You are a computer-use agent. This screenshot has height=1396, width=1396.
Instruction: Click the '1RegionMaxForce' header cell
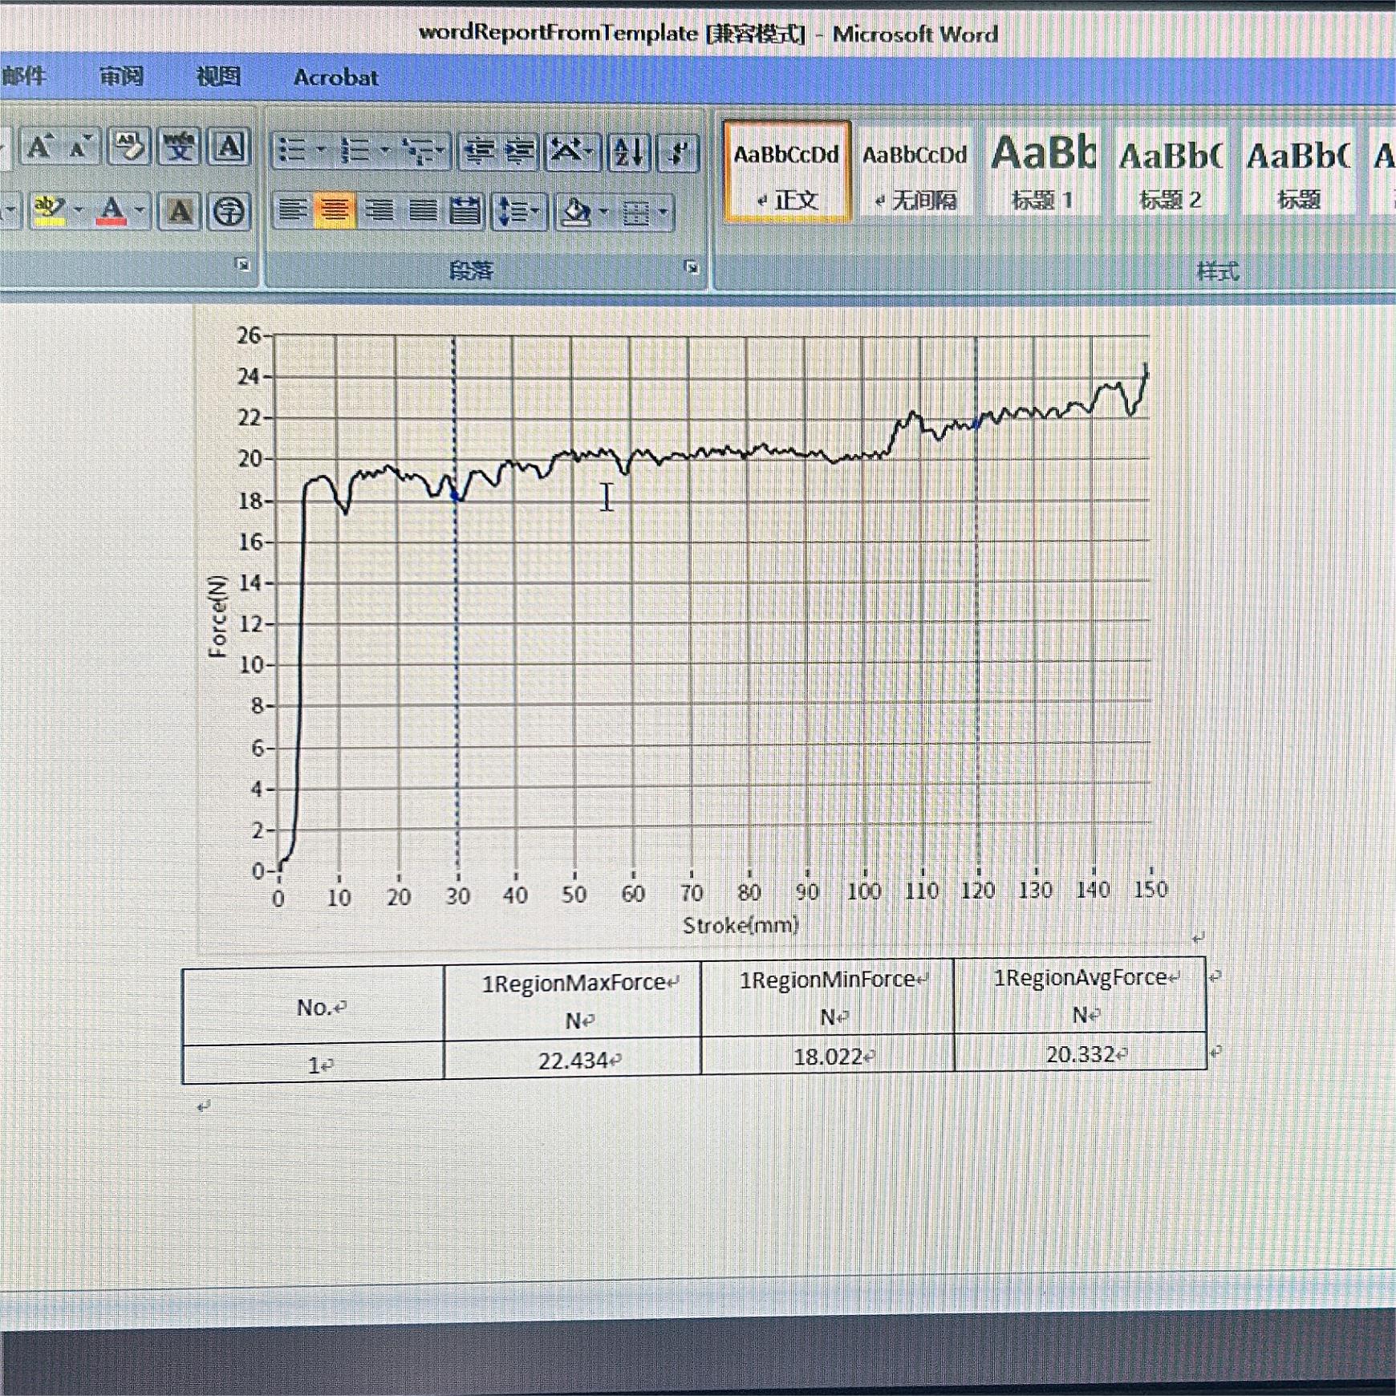[573, 1001]
